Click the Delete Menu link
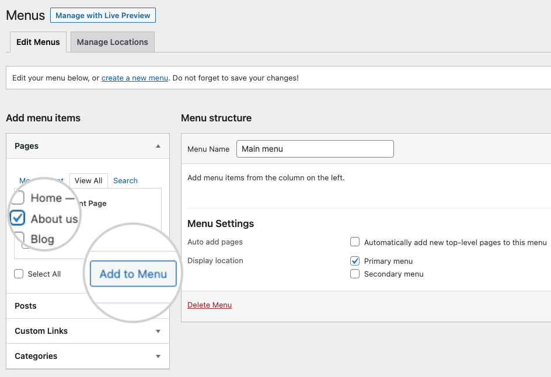 point(210,305)
